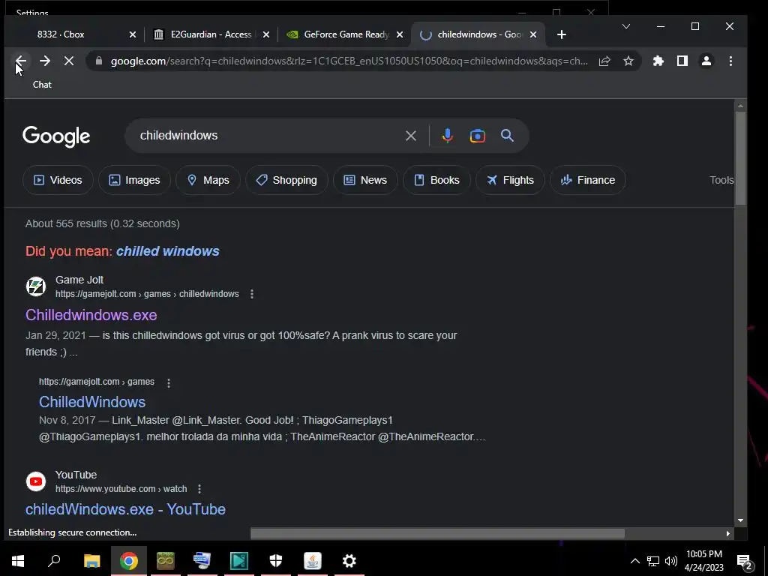Open File Explorer from the taskbar
This screenshot has height=576, width=768.
pos(91,561)
